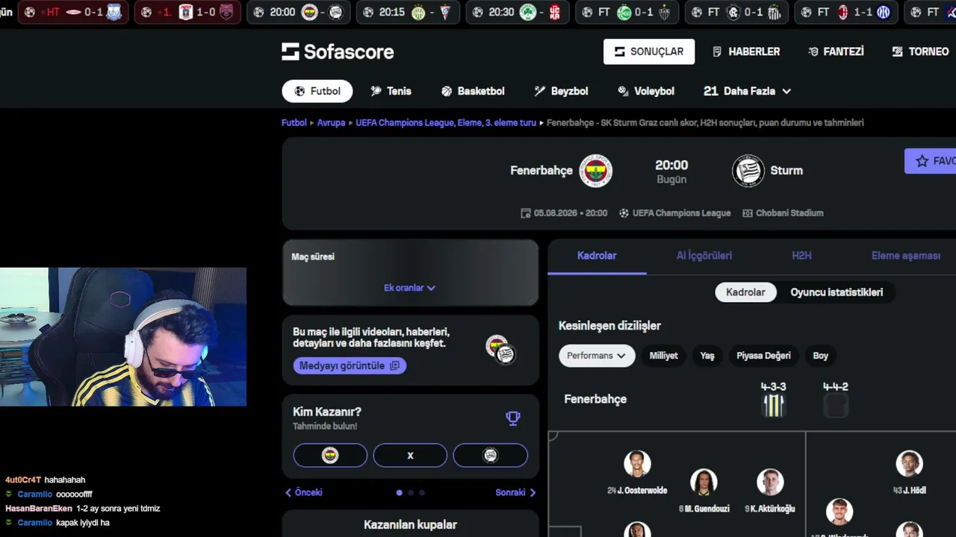Open the live 1-0 match in ticker
Image resolution: width=956 pixels, height=537 pixels.
(187, 12)
